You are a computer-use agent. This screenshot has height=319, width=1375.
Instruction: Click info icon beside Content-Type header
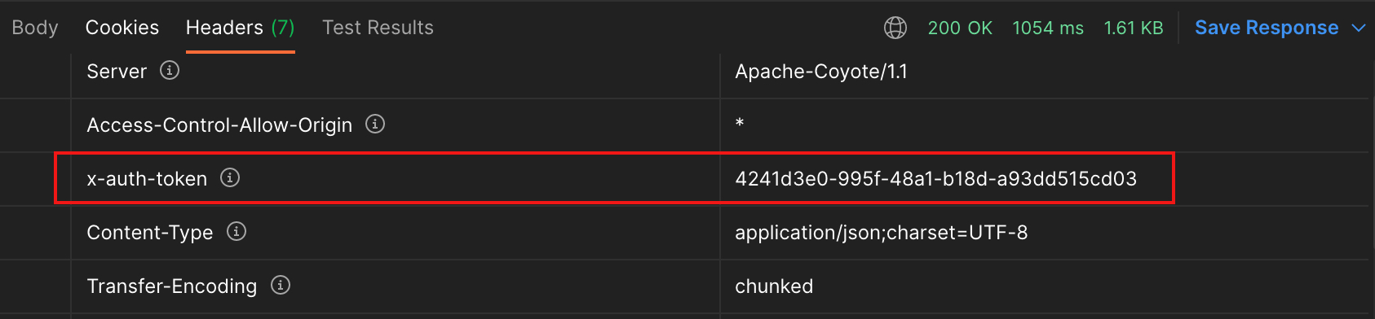[x=237, y=231]
